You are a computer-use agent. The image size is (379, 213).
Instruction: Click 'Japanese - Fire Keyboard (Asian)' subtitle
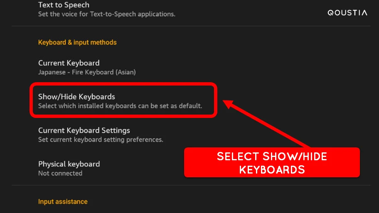87,72
